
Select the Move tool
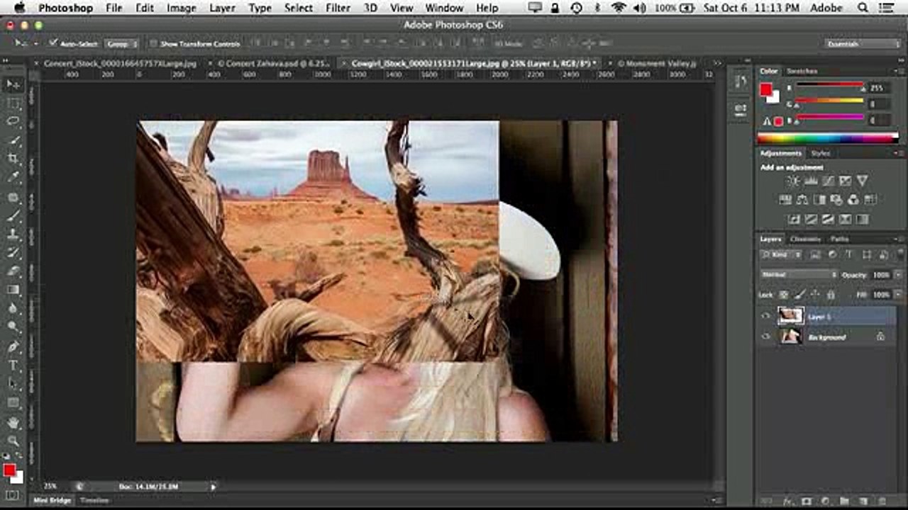tap(13, 84)
